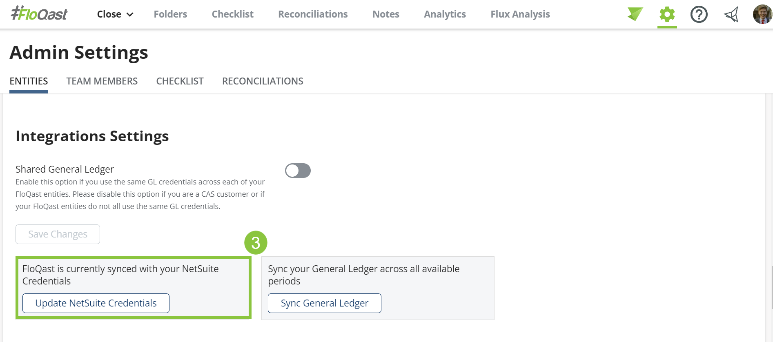This screenshot has height=342, width=773.
Task: Go to Folders in the navigation
Action: click(x=170, y=14)
